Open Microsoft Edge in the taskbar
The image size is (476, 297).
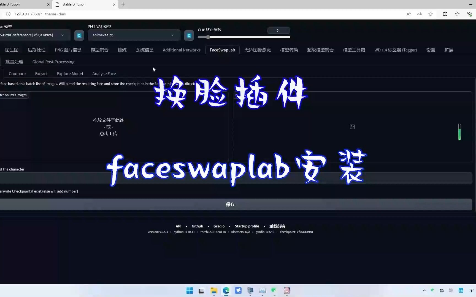(226, 290)
